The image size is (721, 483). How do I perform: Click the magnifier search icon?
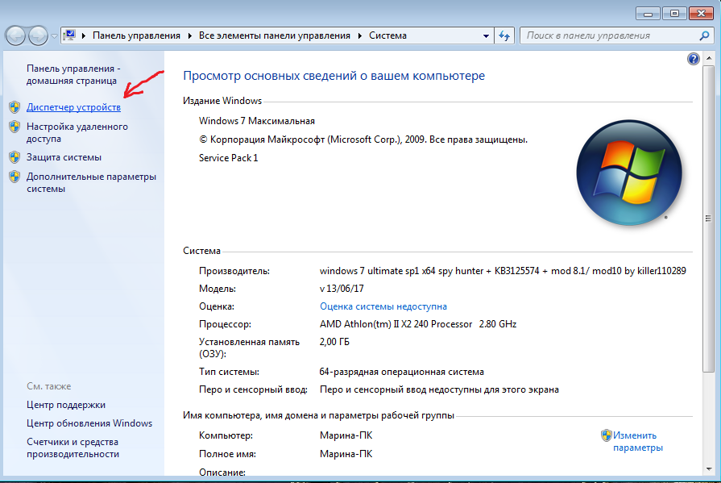(x=704, y=35)
